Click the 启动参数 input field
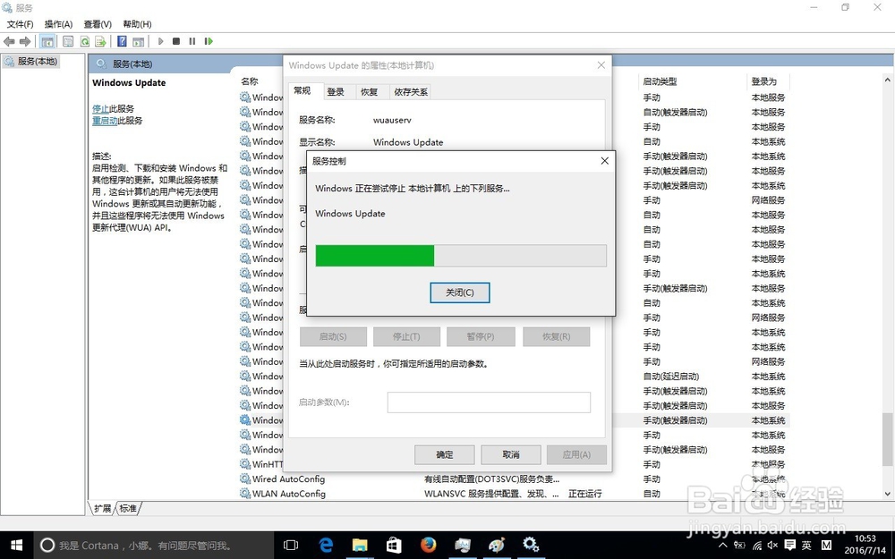Screen dimensions: 895x559 pos(488,402)
